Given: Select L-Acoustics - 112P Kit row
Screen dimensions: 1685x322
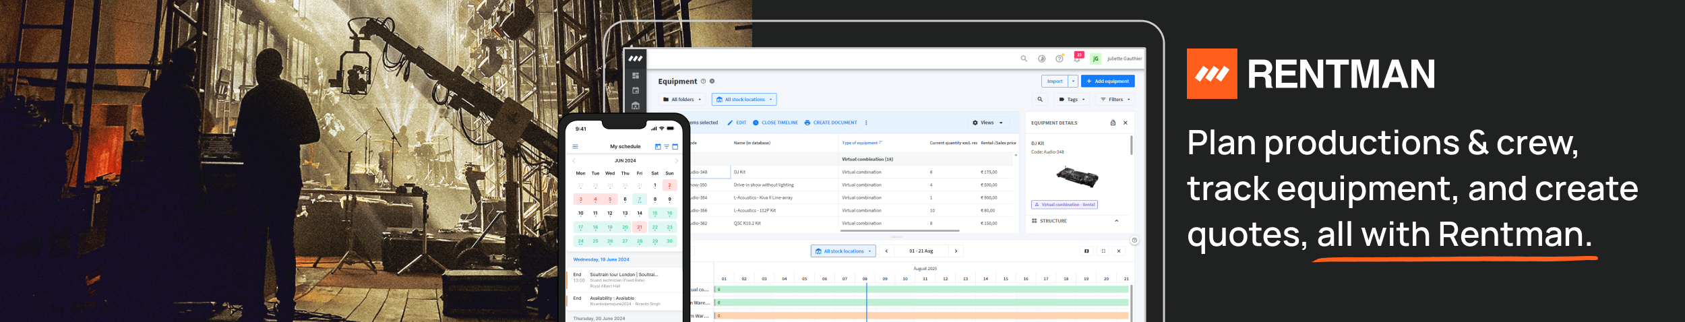Looking at the screenshot, I should (852, 210).
